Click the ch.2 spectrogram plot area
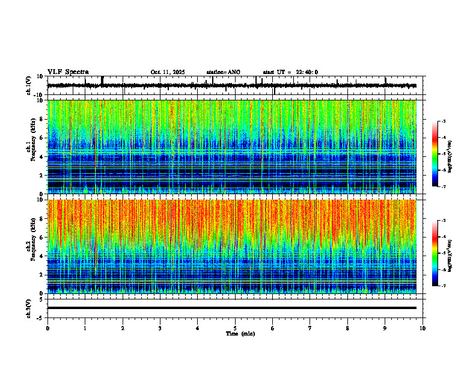 (231, 247)
